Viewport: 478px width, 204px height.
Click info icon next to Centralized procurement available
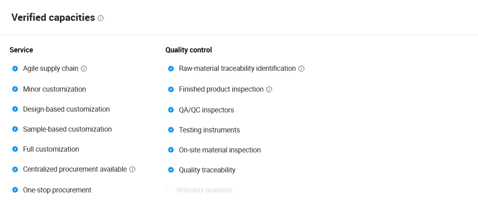132,169
